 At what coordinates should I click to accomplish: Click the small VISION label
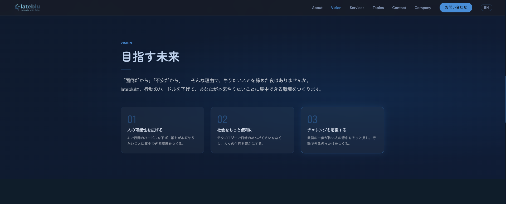point(126,43)
